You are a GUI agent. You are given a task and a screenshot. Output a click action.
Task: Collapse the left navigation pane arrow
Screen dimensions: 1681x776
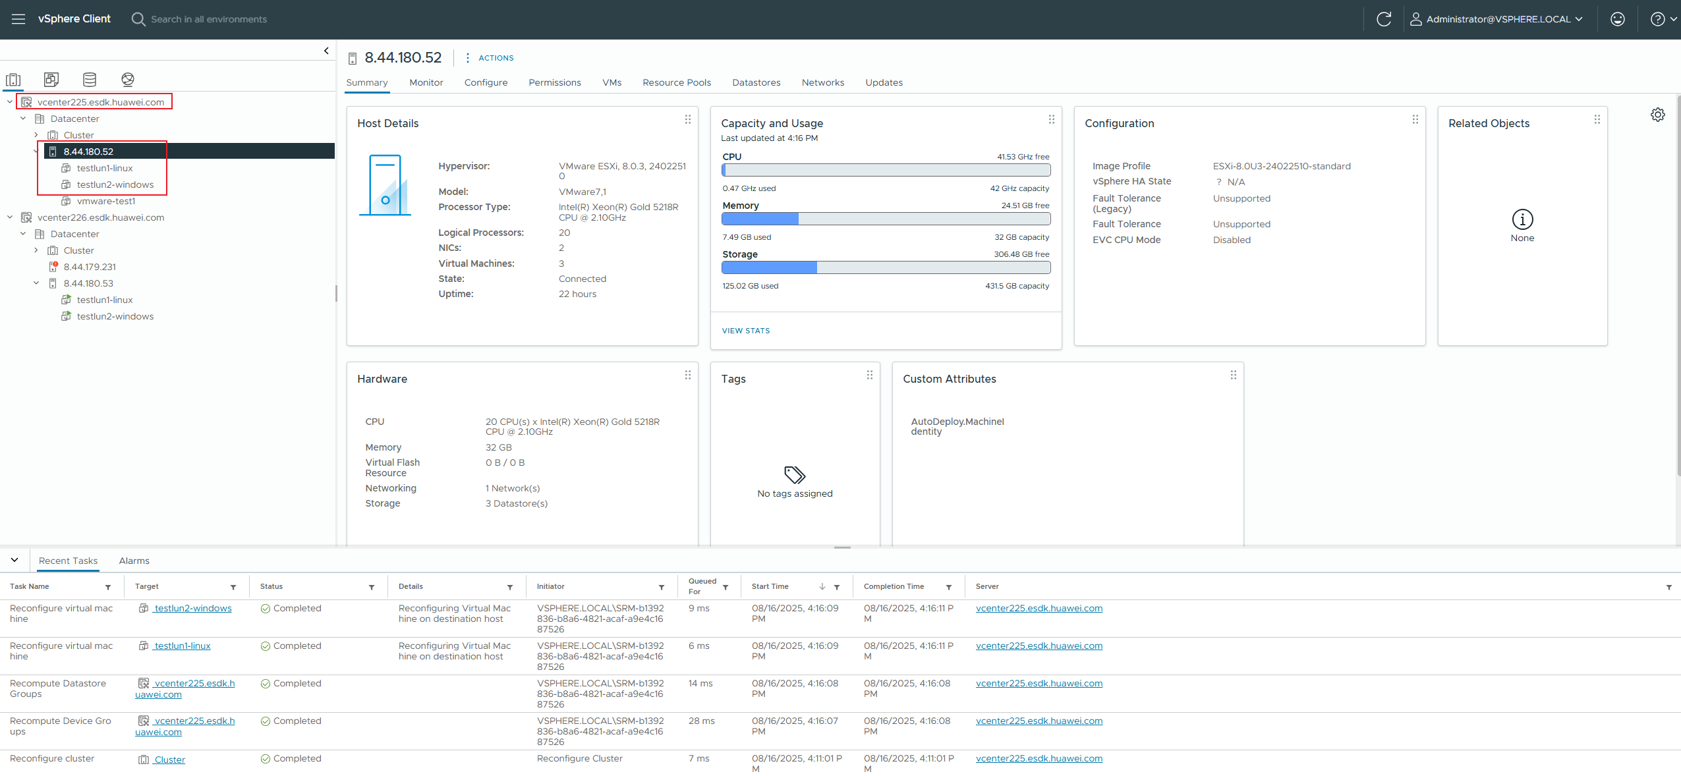(x=326, y=51)
